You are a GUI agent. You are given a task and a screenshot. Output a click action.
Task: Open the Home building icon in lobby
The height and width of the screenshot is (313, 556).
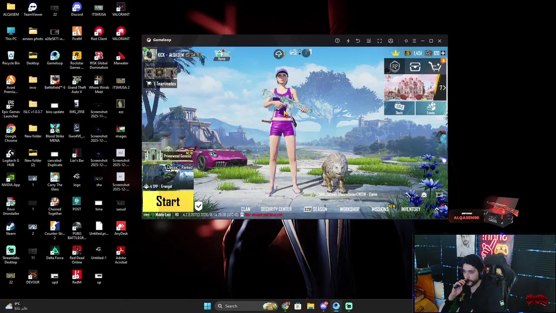coord(222,55)
